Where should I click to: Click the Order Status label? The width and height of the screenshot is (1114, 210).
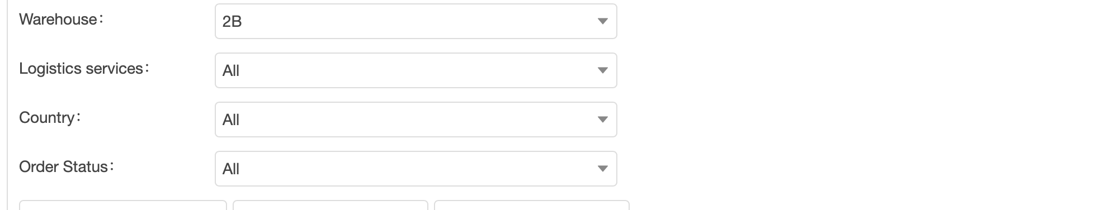pyautogui.click(x=66, y=167)
